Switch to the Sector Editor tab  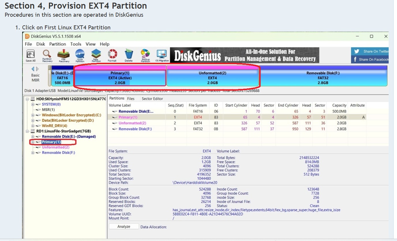coord(152,99)
